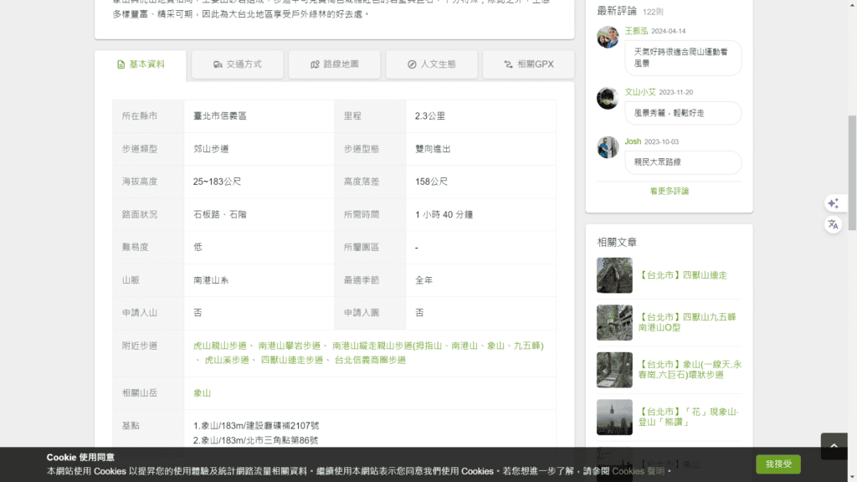Click the page vertical scrollbar

[x=852, y=172]
